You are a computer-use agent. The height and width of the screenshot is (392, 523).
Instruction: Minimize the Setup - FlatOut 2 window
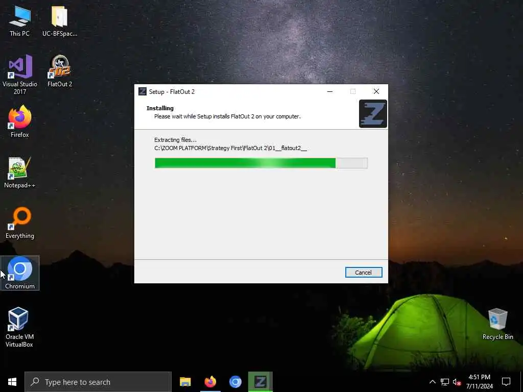[330, 91]
